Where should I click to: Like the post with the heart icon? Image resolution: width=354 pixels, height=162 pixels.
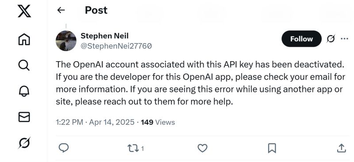203,148
